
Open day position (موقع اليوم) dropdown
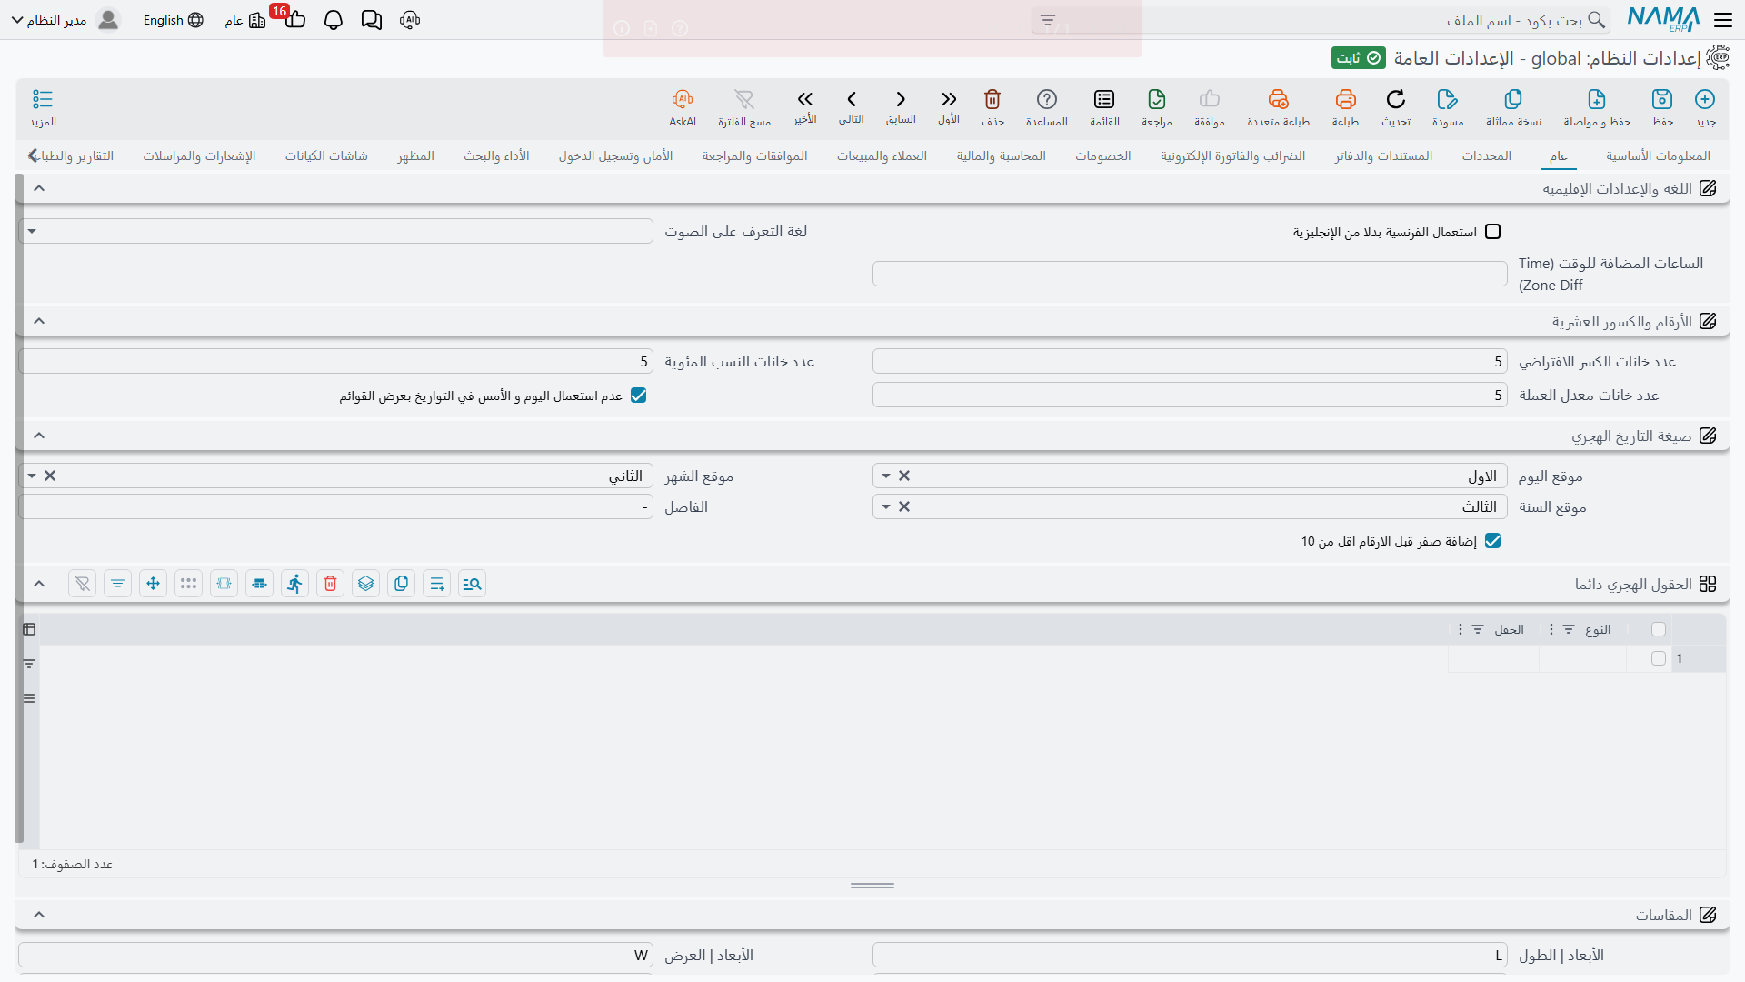pos(886,476)
